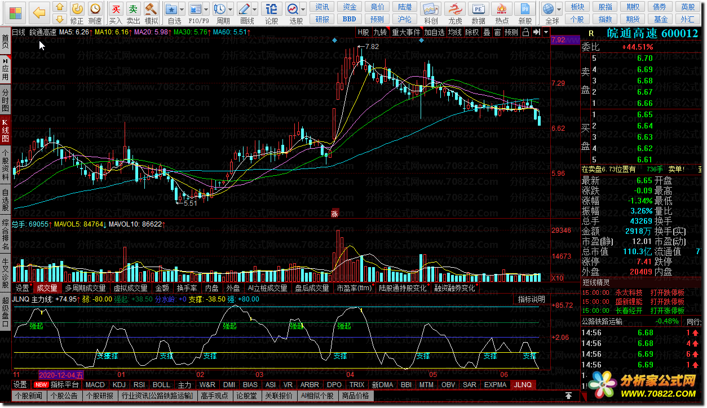Click the 设置 settings on indicator row
The image size is (707, 408).
pyautogui.click(x=20, y=384)
